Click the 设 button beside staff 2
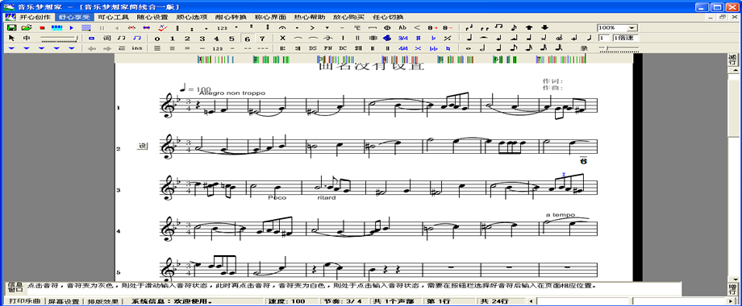The image size is (742, 306). pos(143,146)
